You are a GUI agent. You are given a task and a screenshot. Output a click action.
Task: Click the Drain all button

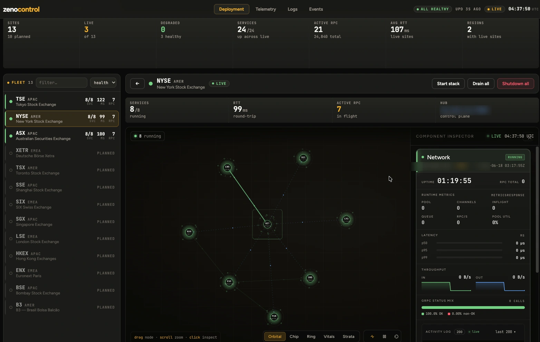(481, 83)
